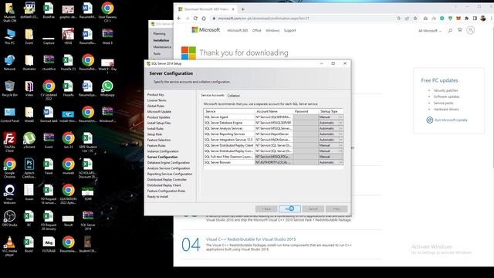This screenshot has height=278, width=494.
Task: Select the Database Engine Configuration step
Action: click(x=168, y=163)
